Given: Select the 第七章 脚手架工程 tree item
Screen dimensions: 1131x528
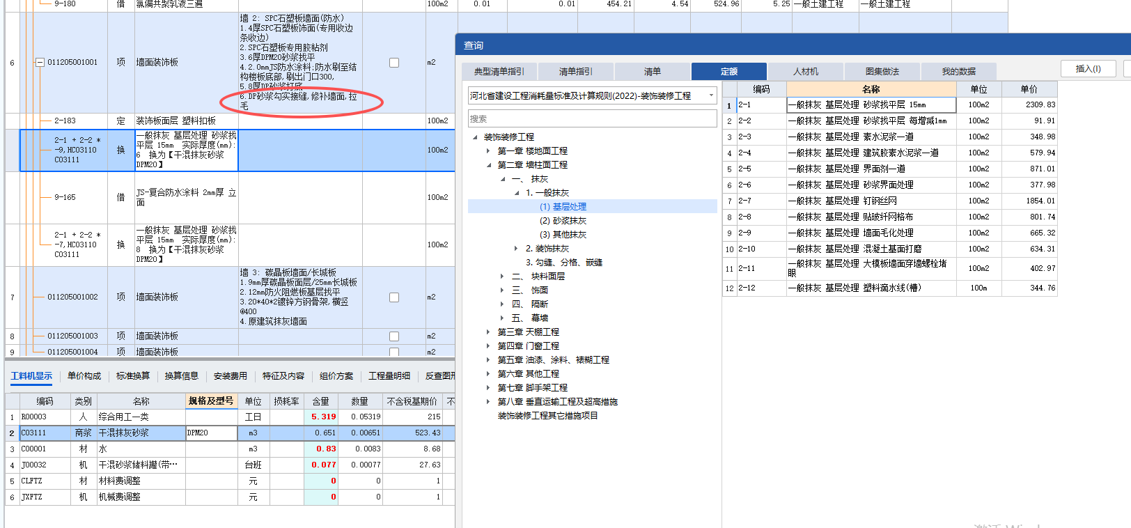Looking at the screenshot, I should [x=533, y=388].
